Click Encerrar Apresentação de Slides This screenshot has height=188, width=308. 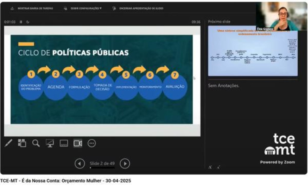(x=138, y=8)
